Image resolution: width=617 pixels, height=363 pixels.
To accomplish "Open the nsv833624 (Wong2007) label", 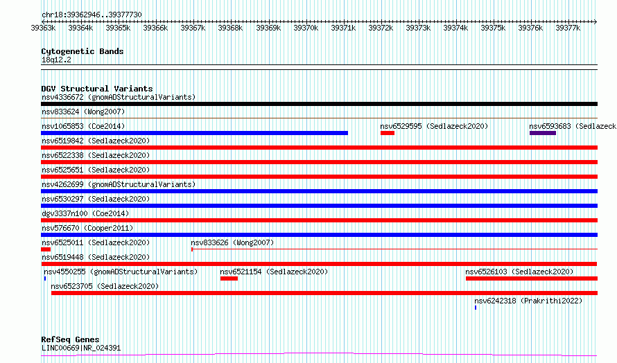I will (83, 112).
